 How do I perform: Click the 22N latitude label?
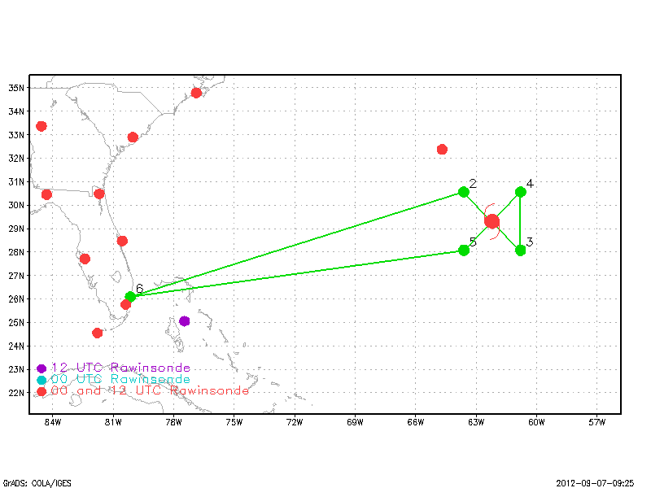16,393
